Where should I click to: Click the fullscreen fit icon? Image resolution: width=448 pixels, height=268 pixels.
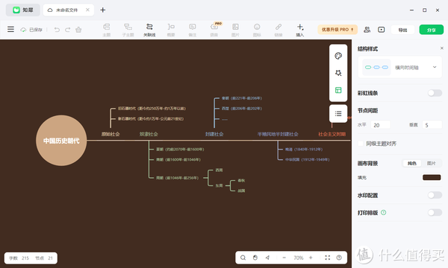(328, 258)
